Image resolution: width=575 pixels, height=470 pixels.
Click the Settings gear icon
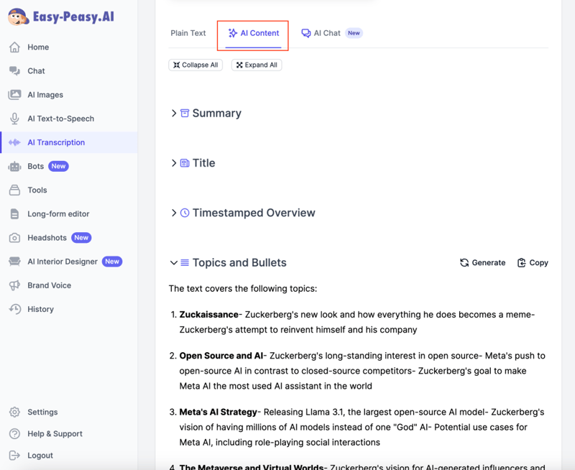[14, 412]
